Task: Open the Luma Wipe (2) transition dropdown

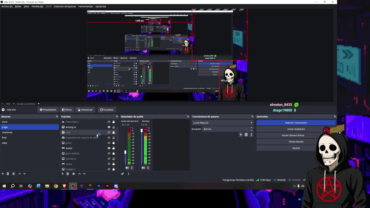Action: 223,123
